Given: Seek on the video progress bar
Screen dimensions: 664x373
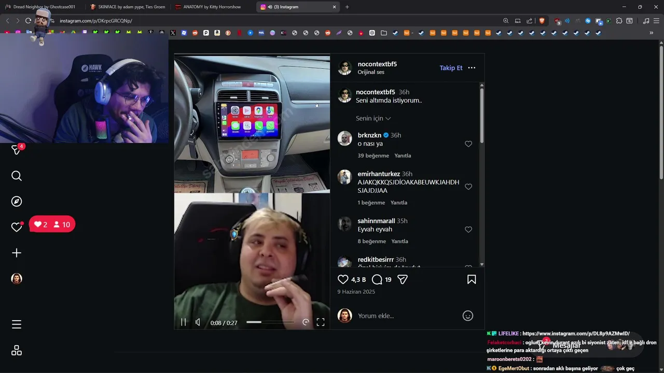Looking at the screenshot, I should click(x=270, y=322).
